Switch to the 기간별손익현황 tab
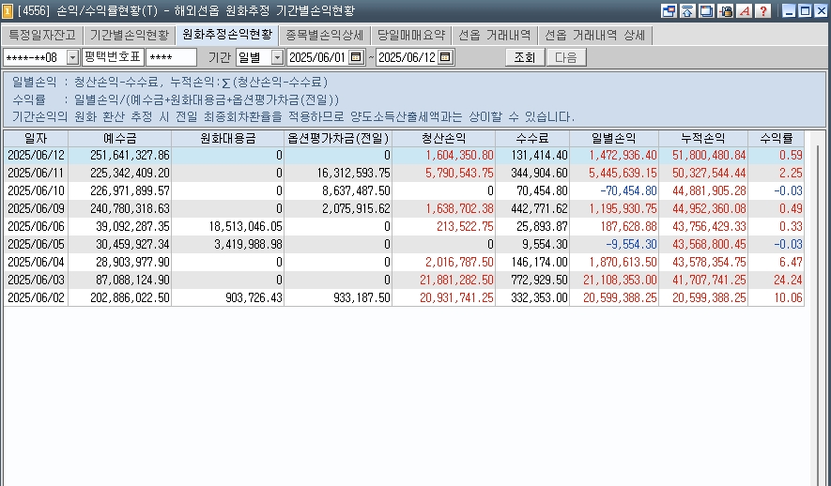This screenshot has width=831, height=486. pos(130,36)
